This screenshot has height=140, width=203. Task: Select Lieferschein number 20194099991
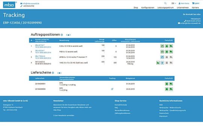[x=40, y=84]
